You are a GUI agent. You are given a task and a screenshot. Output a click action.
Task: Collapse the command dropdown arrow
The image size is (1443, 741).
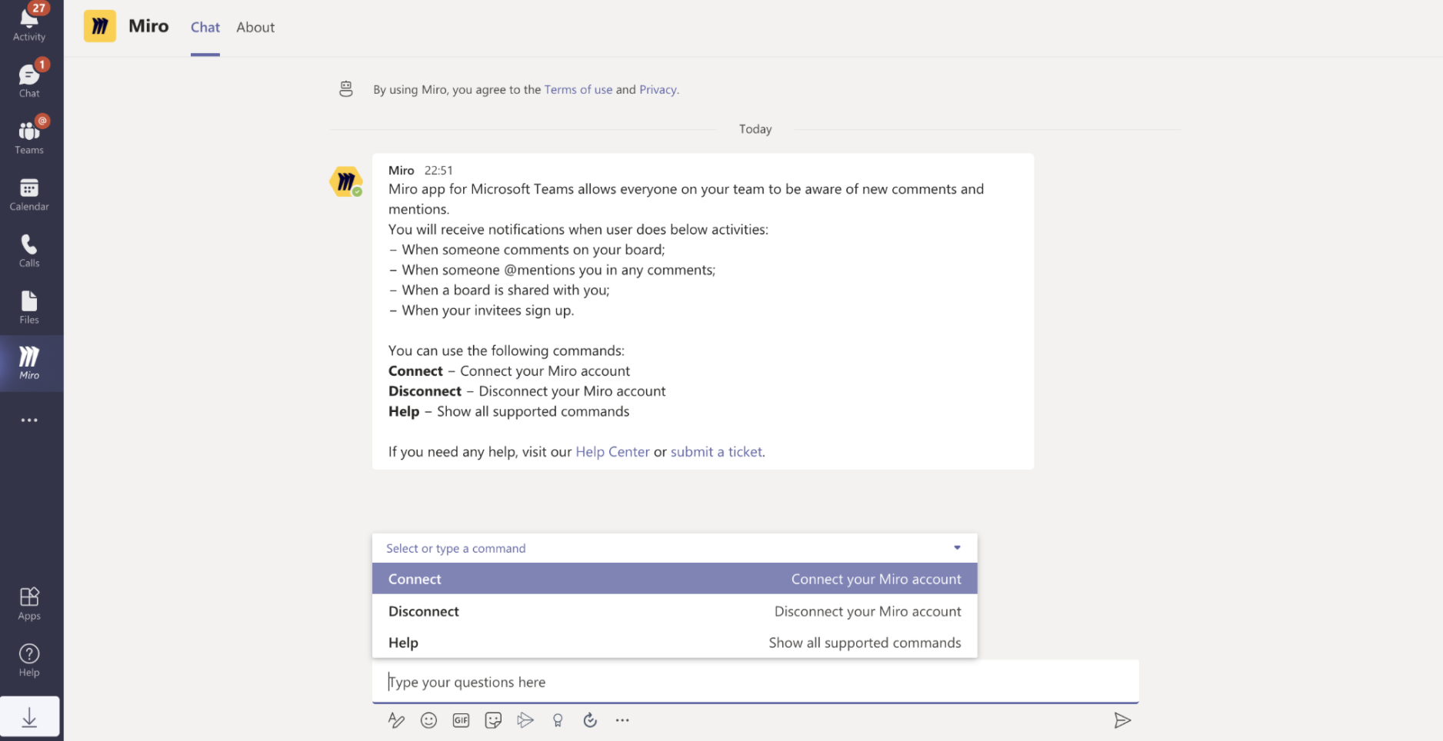957,548
